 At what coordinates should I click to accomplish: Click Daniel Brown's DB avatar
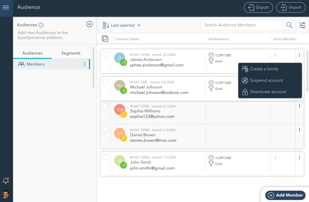(120, 133)
